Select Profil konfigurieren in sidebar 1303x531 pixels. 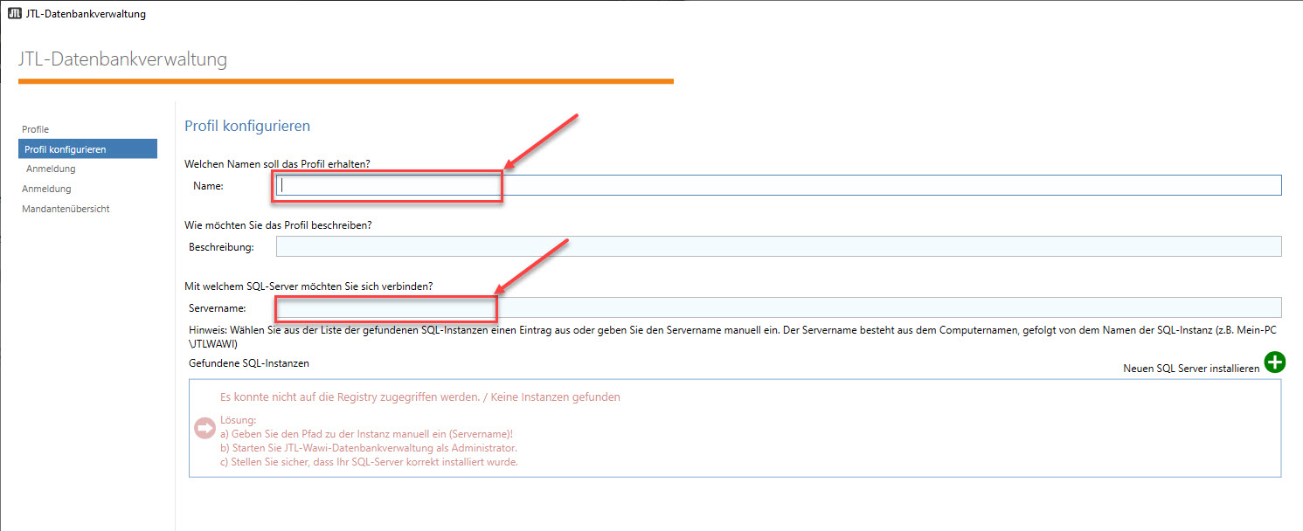click(87, 148)
